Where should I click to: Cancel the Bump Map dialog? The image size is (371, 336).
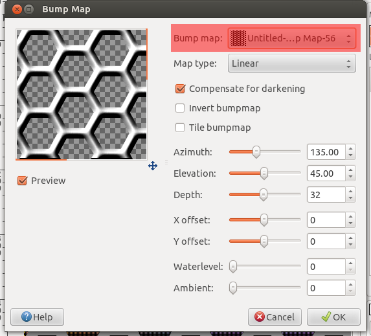(275, 317)
